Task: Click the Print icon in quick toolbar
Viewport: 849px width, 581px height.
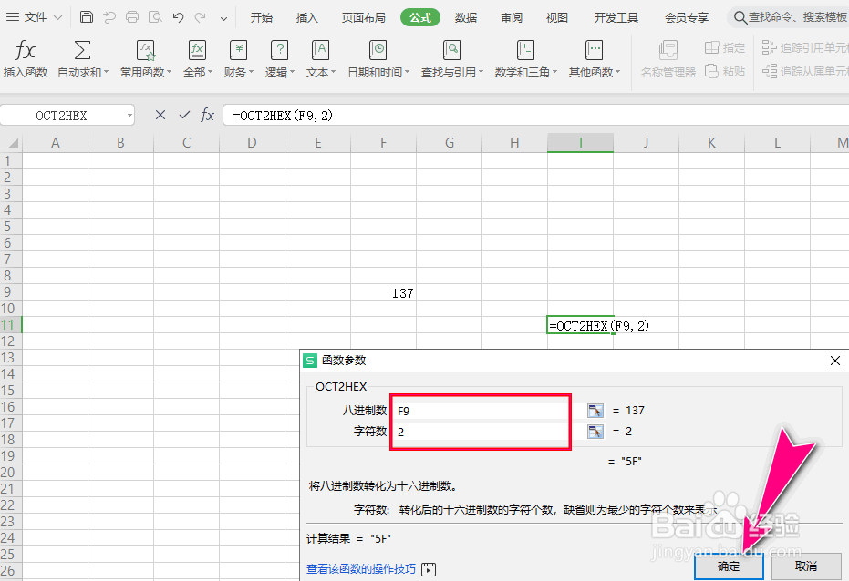Action: (x=132, y=17)
